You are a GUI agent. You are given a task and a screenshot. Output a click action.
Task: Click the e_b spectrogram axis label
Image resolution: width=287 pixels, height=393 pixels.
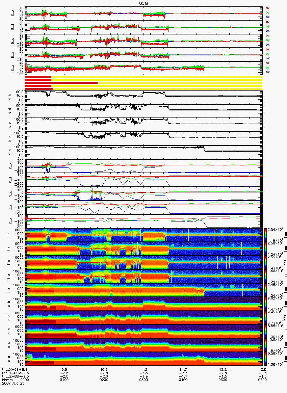click(x=9, y=304)
